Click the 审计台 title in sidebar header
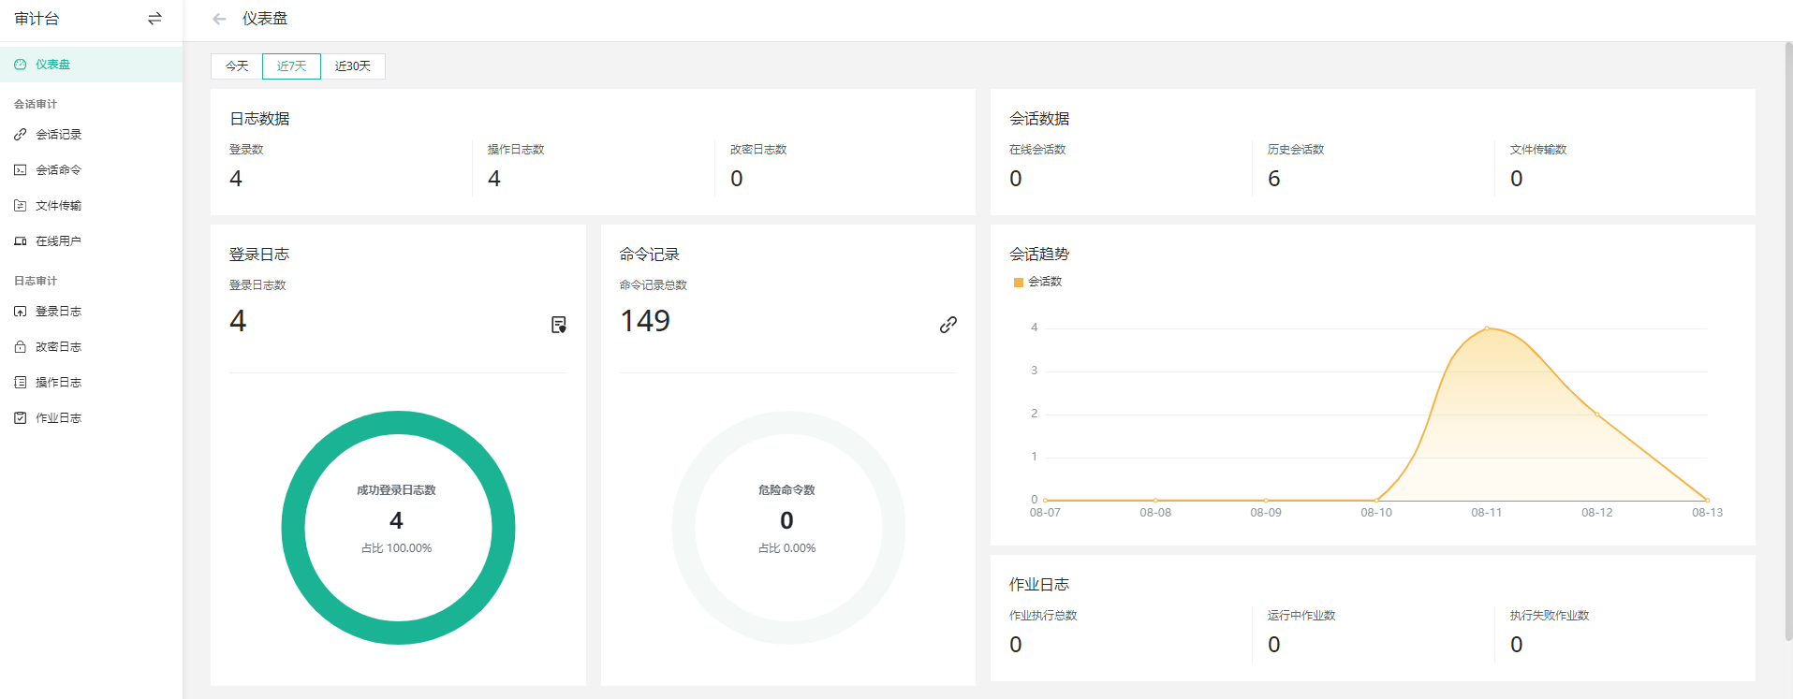1793x699 pixels. pyautogui.click(x=37, y=19)
